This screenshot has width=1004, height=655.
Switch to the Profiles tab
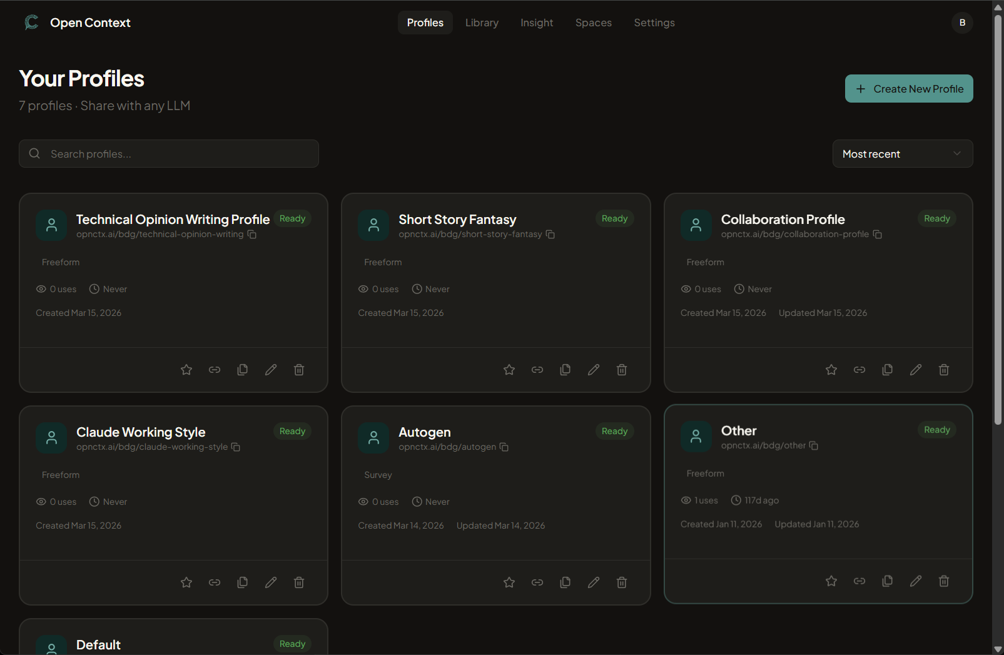coord(425,23)
